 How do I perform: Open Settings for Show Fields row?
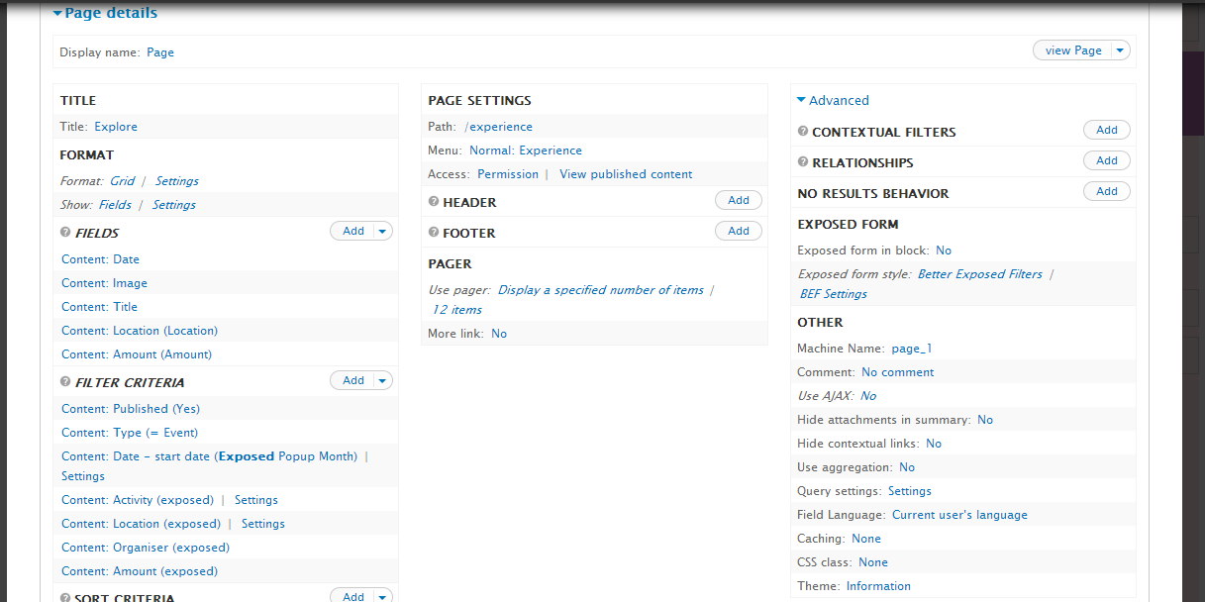(x=174, y=205)
